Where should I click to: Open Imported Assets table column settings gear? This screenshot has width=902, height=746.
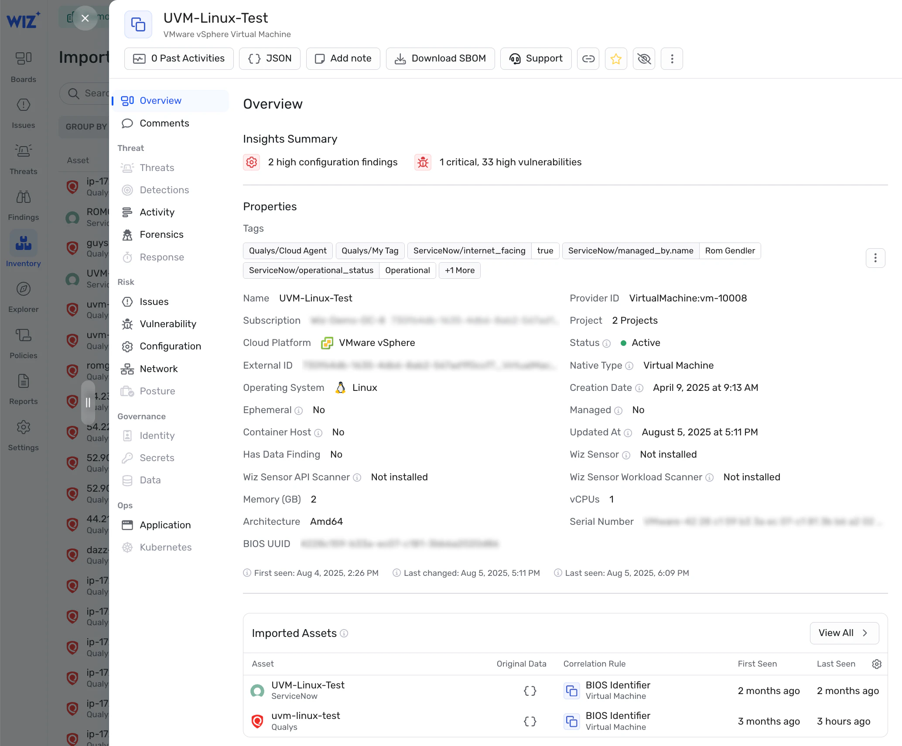click(x=877, y=664)
